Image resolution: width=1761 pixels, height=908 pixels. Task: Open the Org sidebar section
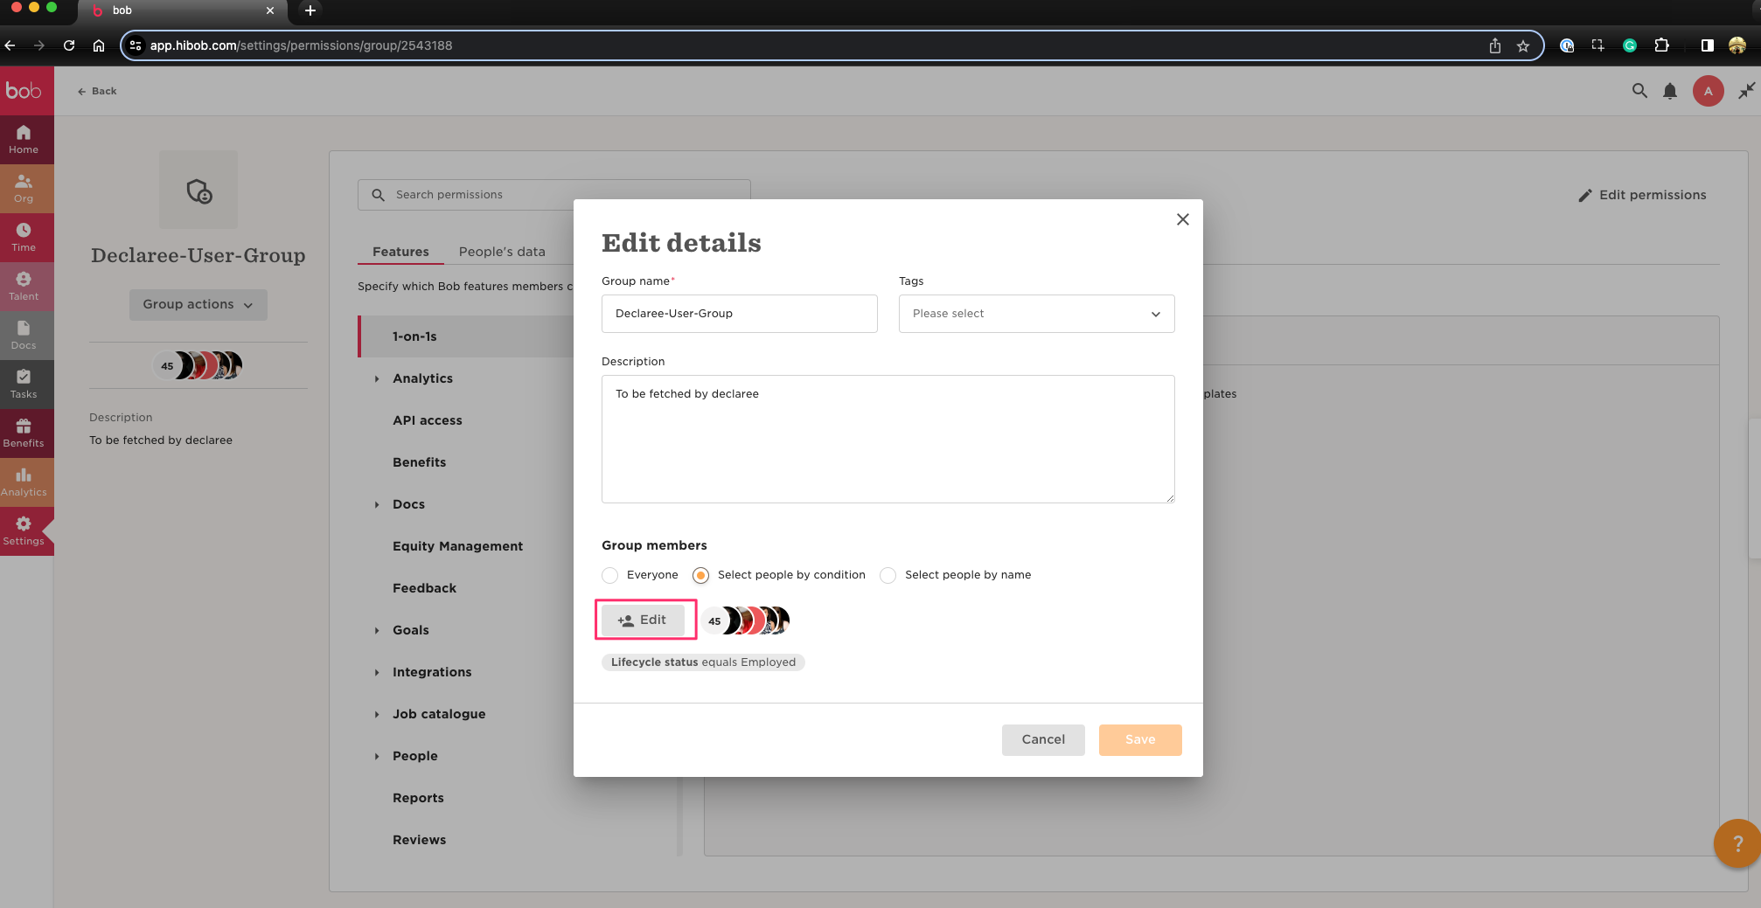coord(24,188)
